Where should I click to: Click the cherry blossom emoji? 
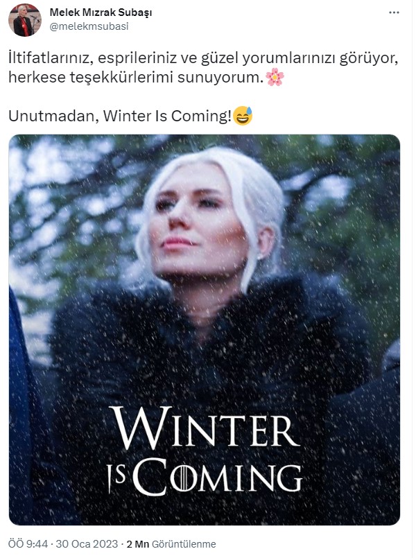[x=275, y=77]
